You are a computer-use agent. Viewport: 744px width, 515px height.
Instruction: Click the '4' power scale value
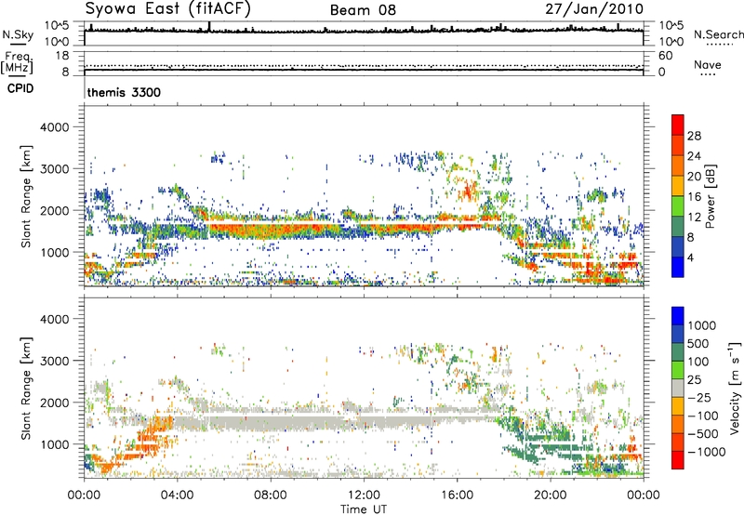[x=690, y=258]
